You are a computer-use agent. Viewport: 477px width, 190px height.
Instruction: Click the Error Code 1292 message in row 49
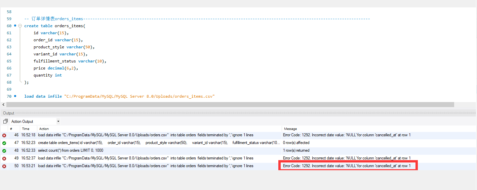coord(347,158)
